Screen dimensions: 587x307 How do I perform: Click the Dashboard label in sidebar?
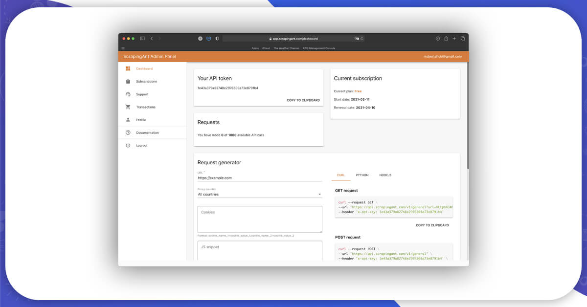click(x=144, y=69)
